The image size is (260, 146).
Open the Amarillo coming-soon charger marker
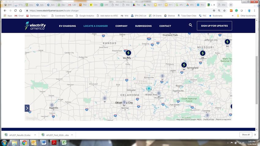coord(52,105)
